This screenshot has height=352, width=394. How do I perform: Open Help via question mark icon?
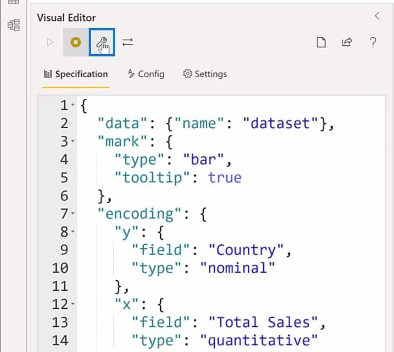tap(373, 42)
